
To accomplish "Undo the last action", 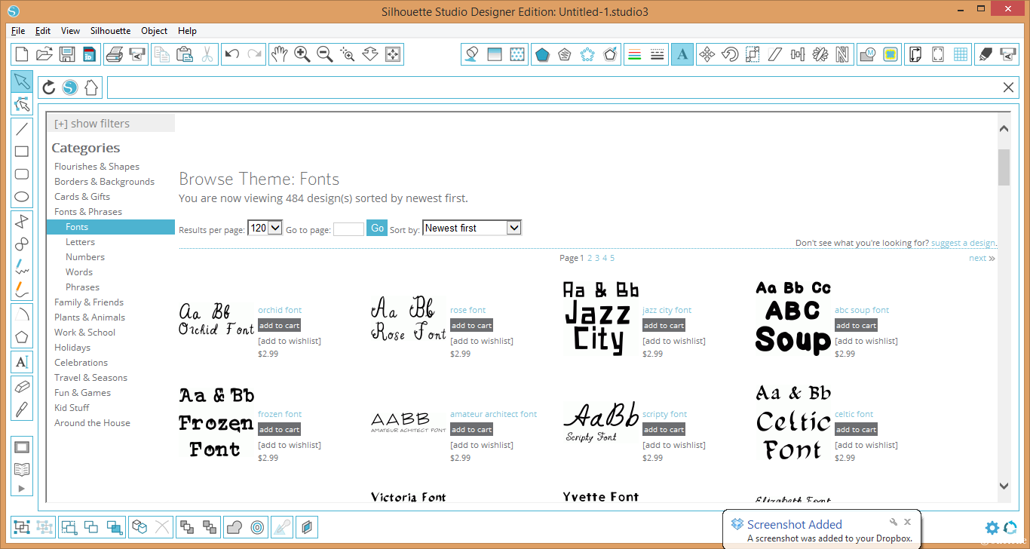I will (x=232, y=54).
